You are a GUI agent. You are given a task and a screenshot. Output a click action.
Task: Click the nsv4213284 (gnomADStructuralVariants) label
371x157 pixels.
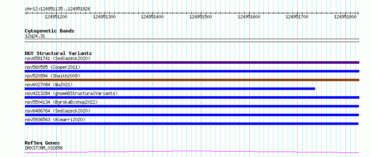[71, 93]
